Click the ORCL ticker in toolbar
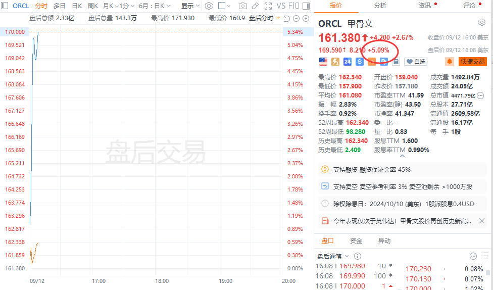 click(21, 6)
